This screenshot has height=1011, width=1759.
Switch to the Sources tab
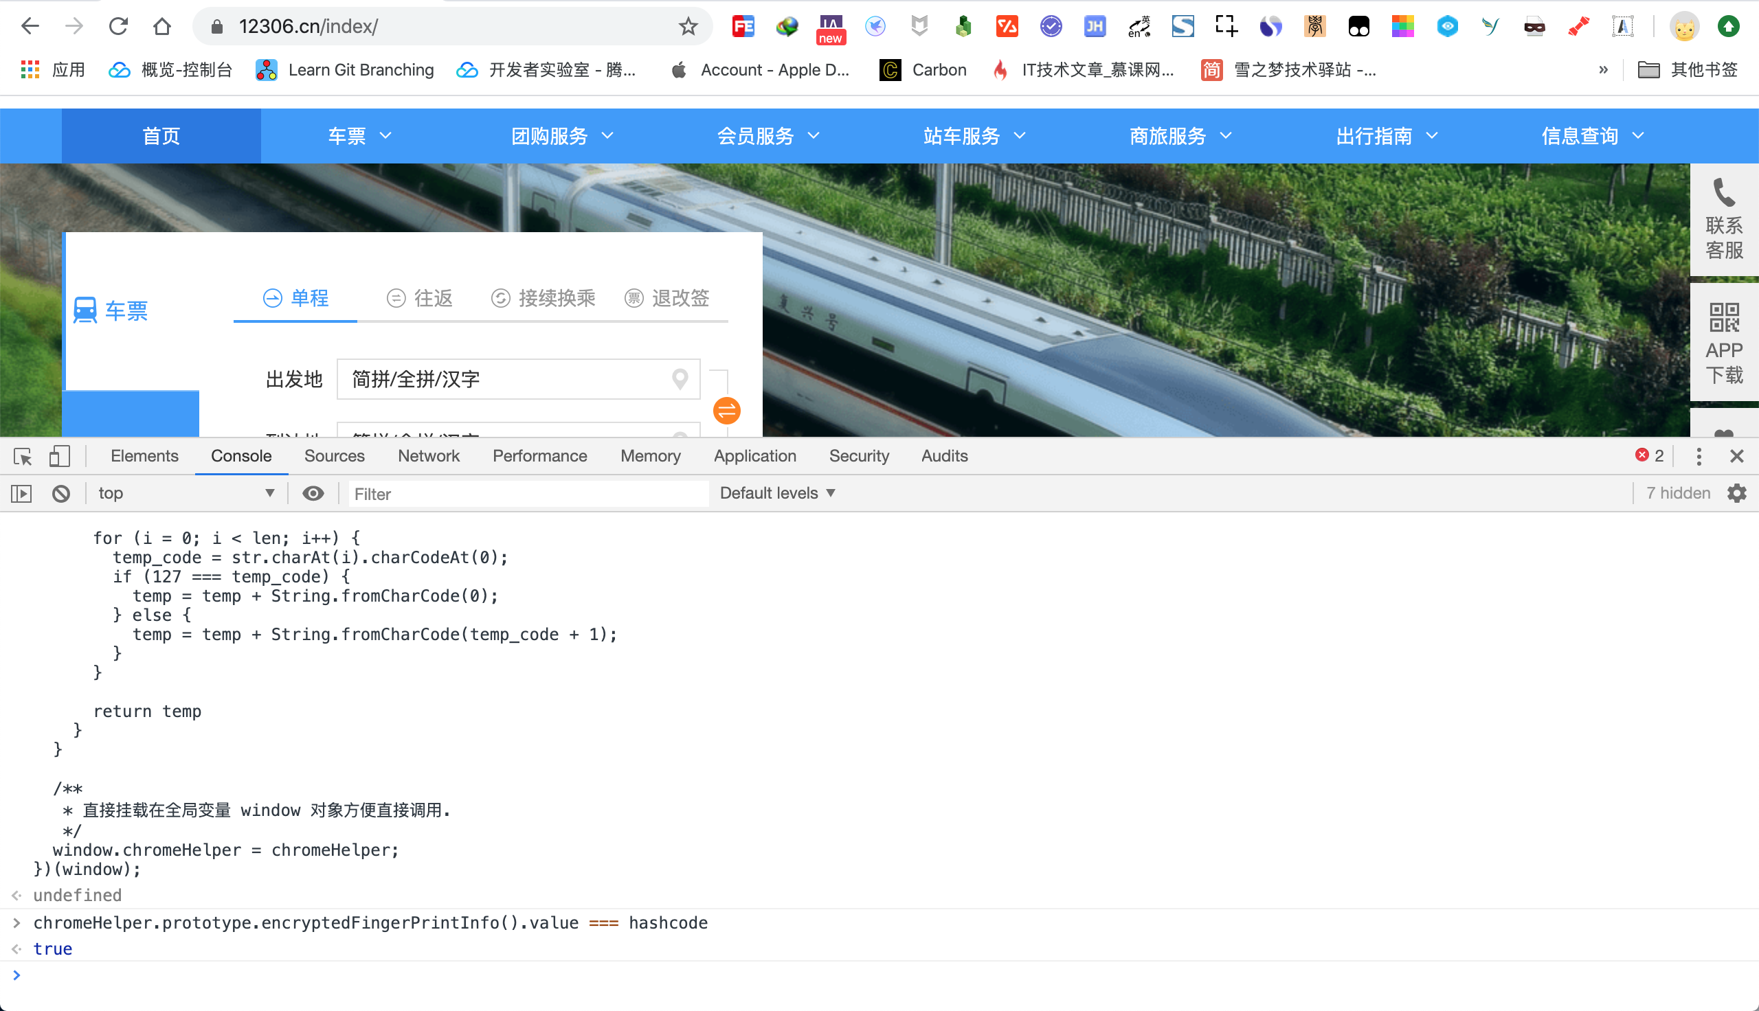[334, 456]
